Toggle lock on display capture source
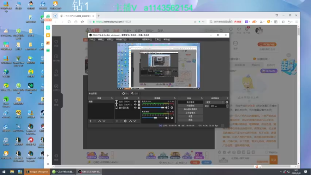 139,108
